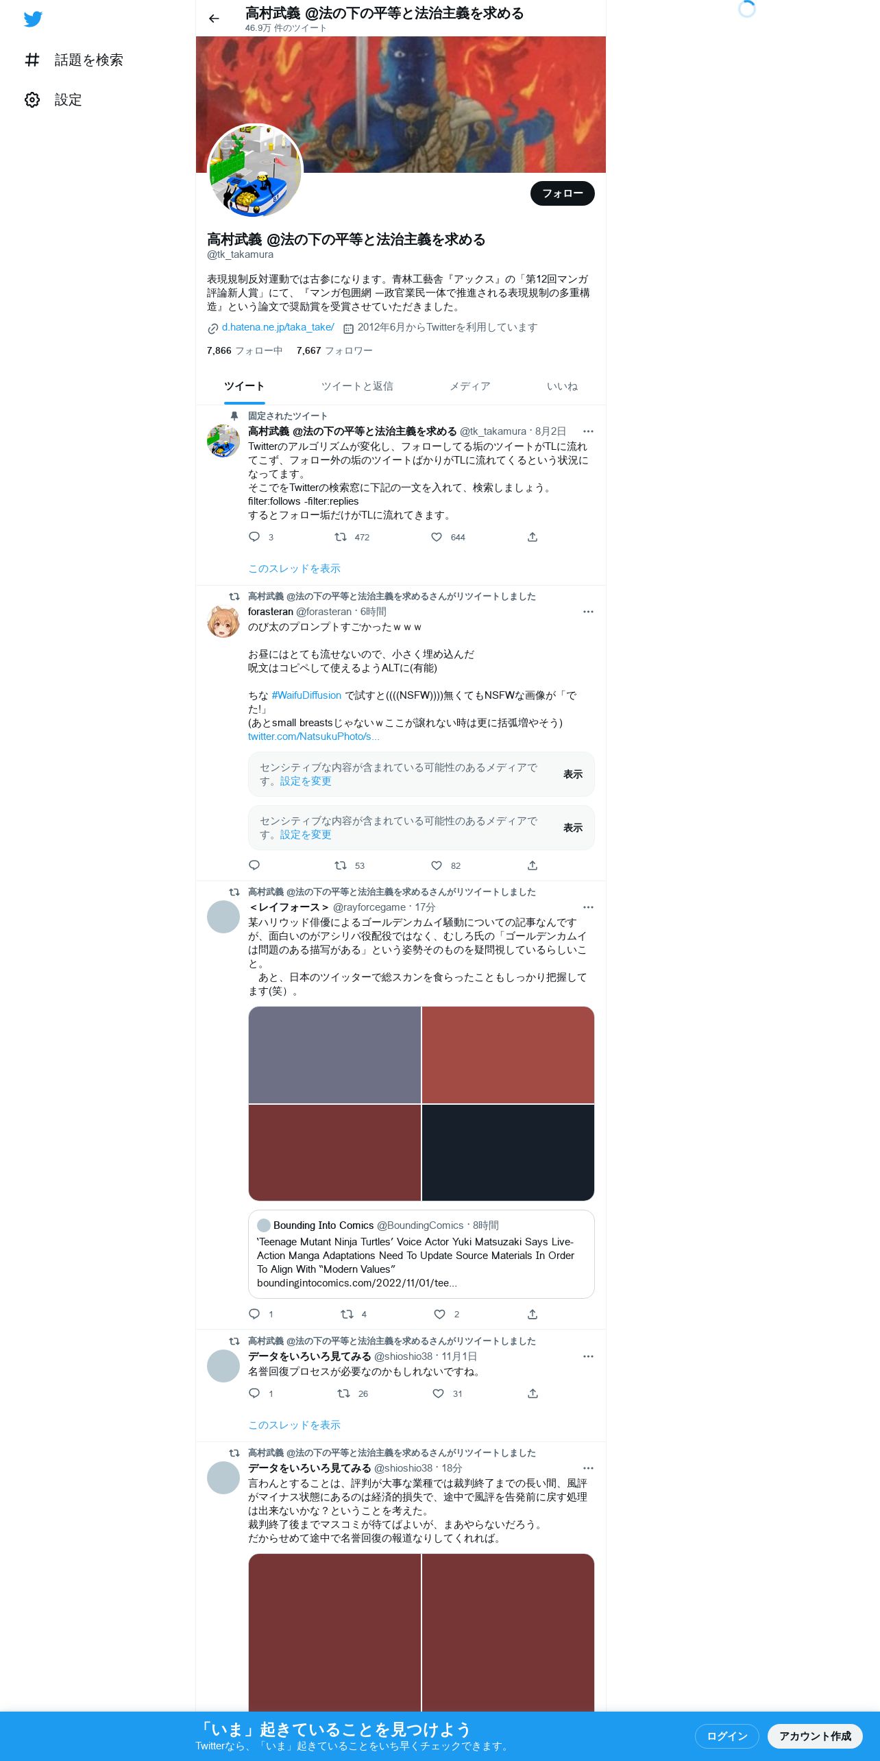Switch to the メディア tab
Viewport: 880px width, 1761px height.
point(470,386)
